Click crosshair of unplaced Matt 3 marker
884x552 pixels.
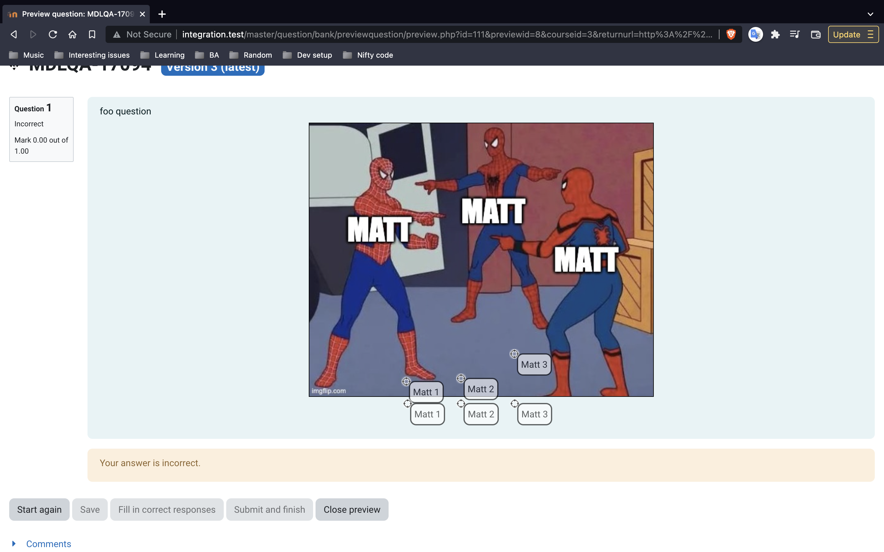(x=515, y=403)
